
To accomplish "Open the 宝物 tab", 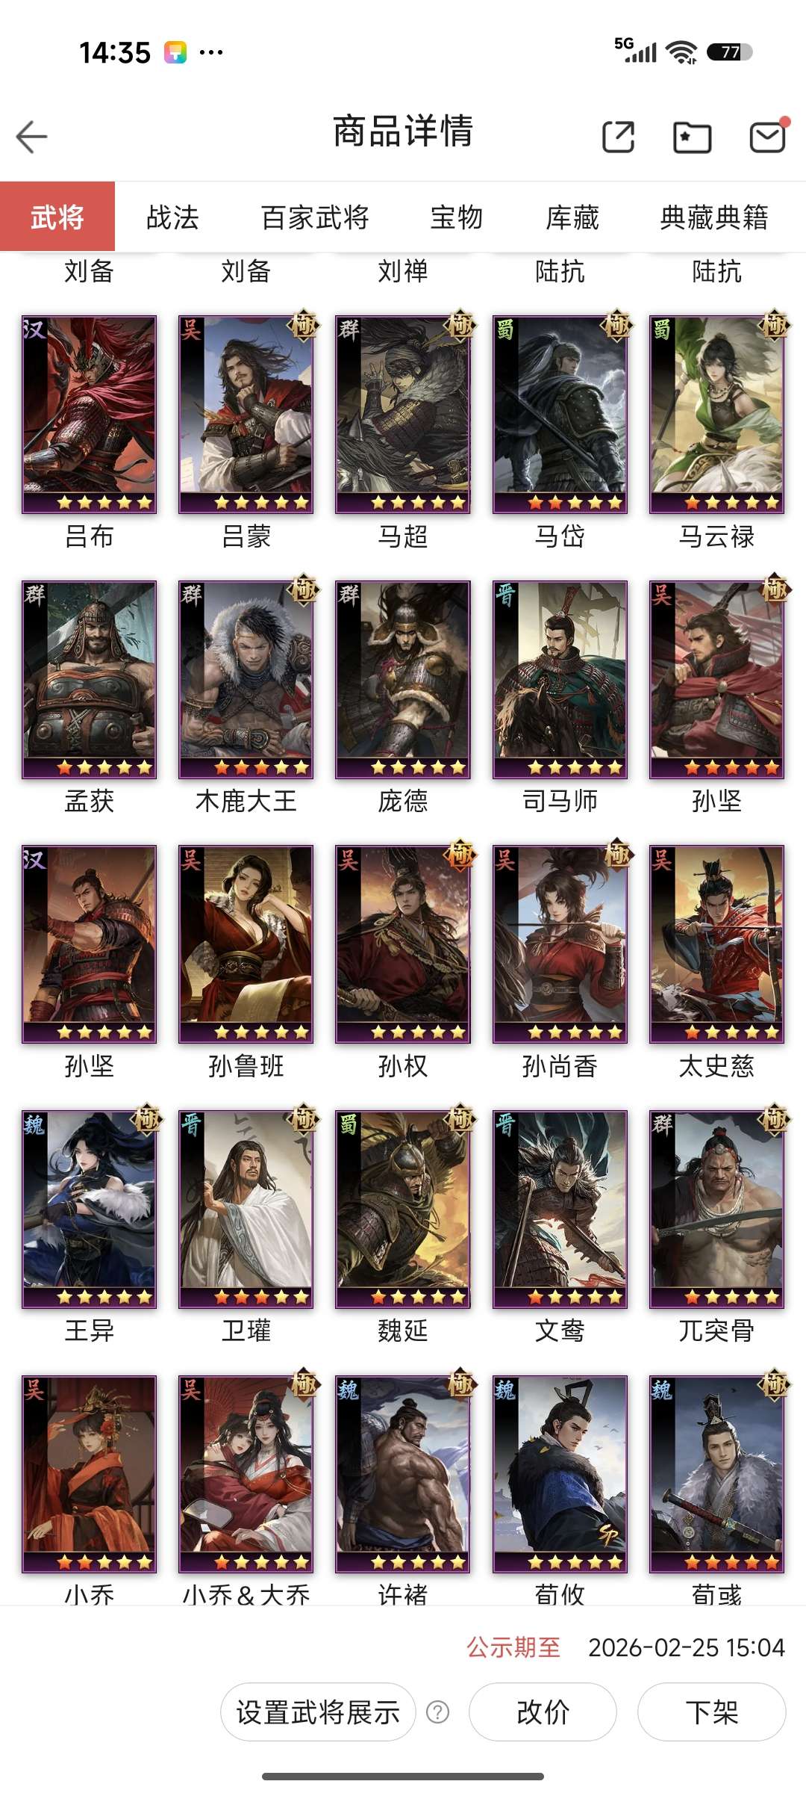I will click(x=456, y=217).
